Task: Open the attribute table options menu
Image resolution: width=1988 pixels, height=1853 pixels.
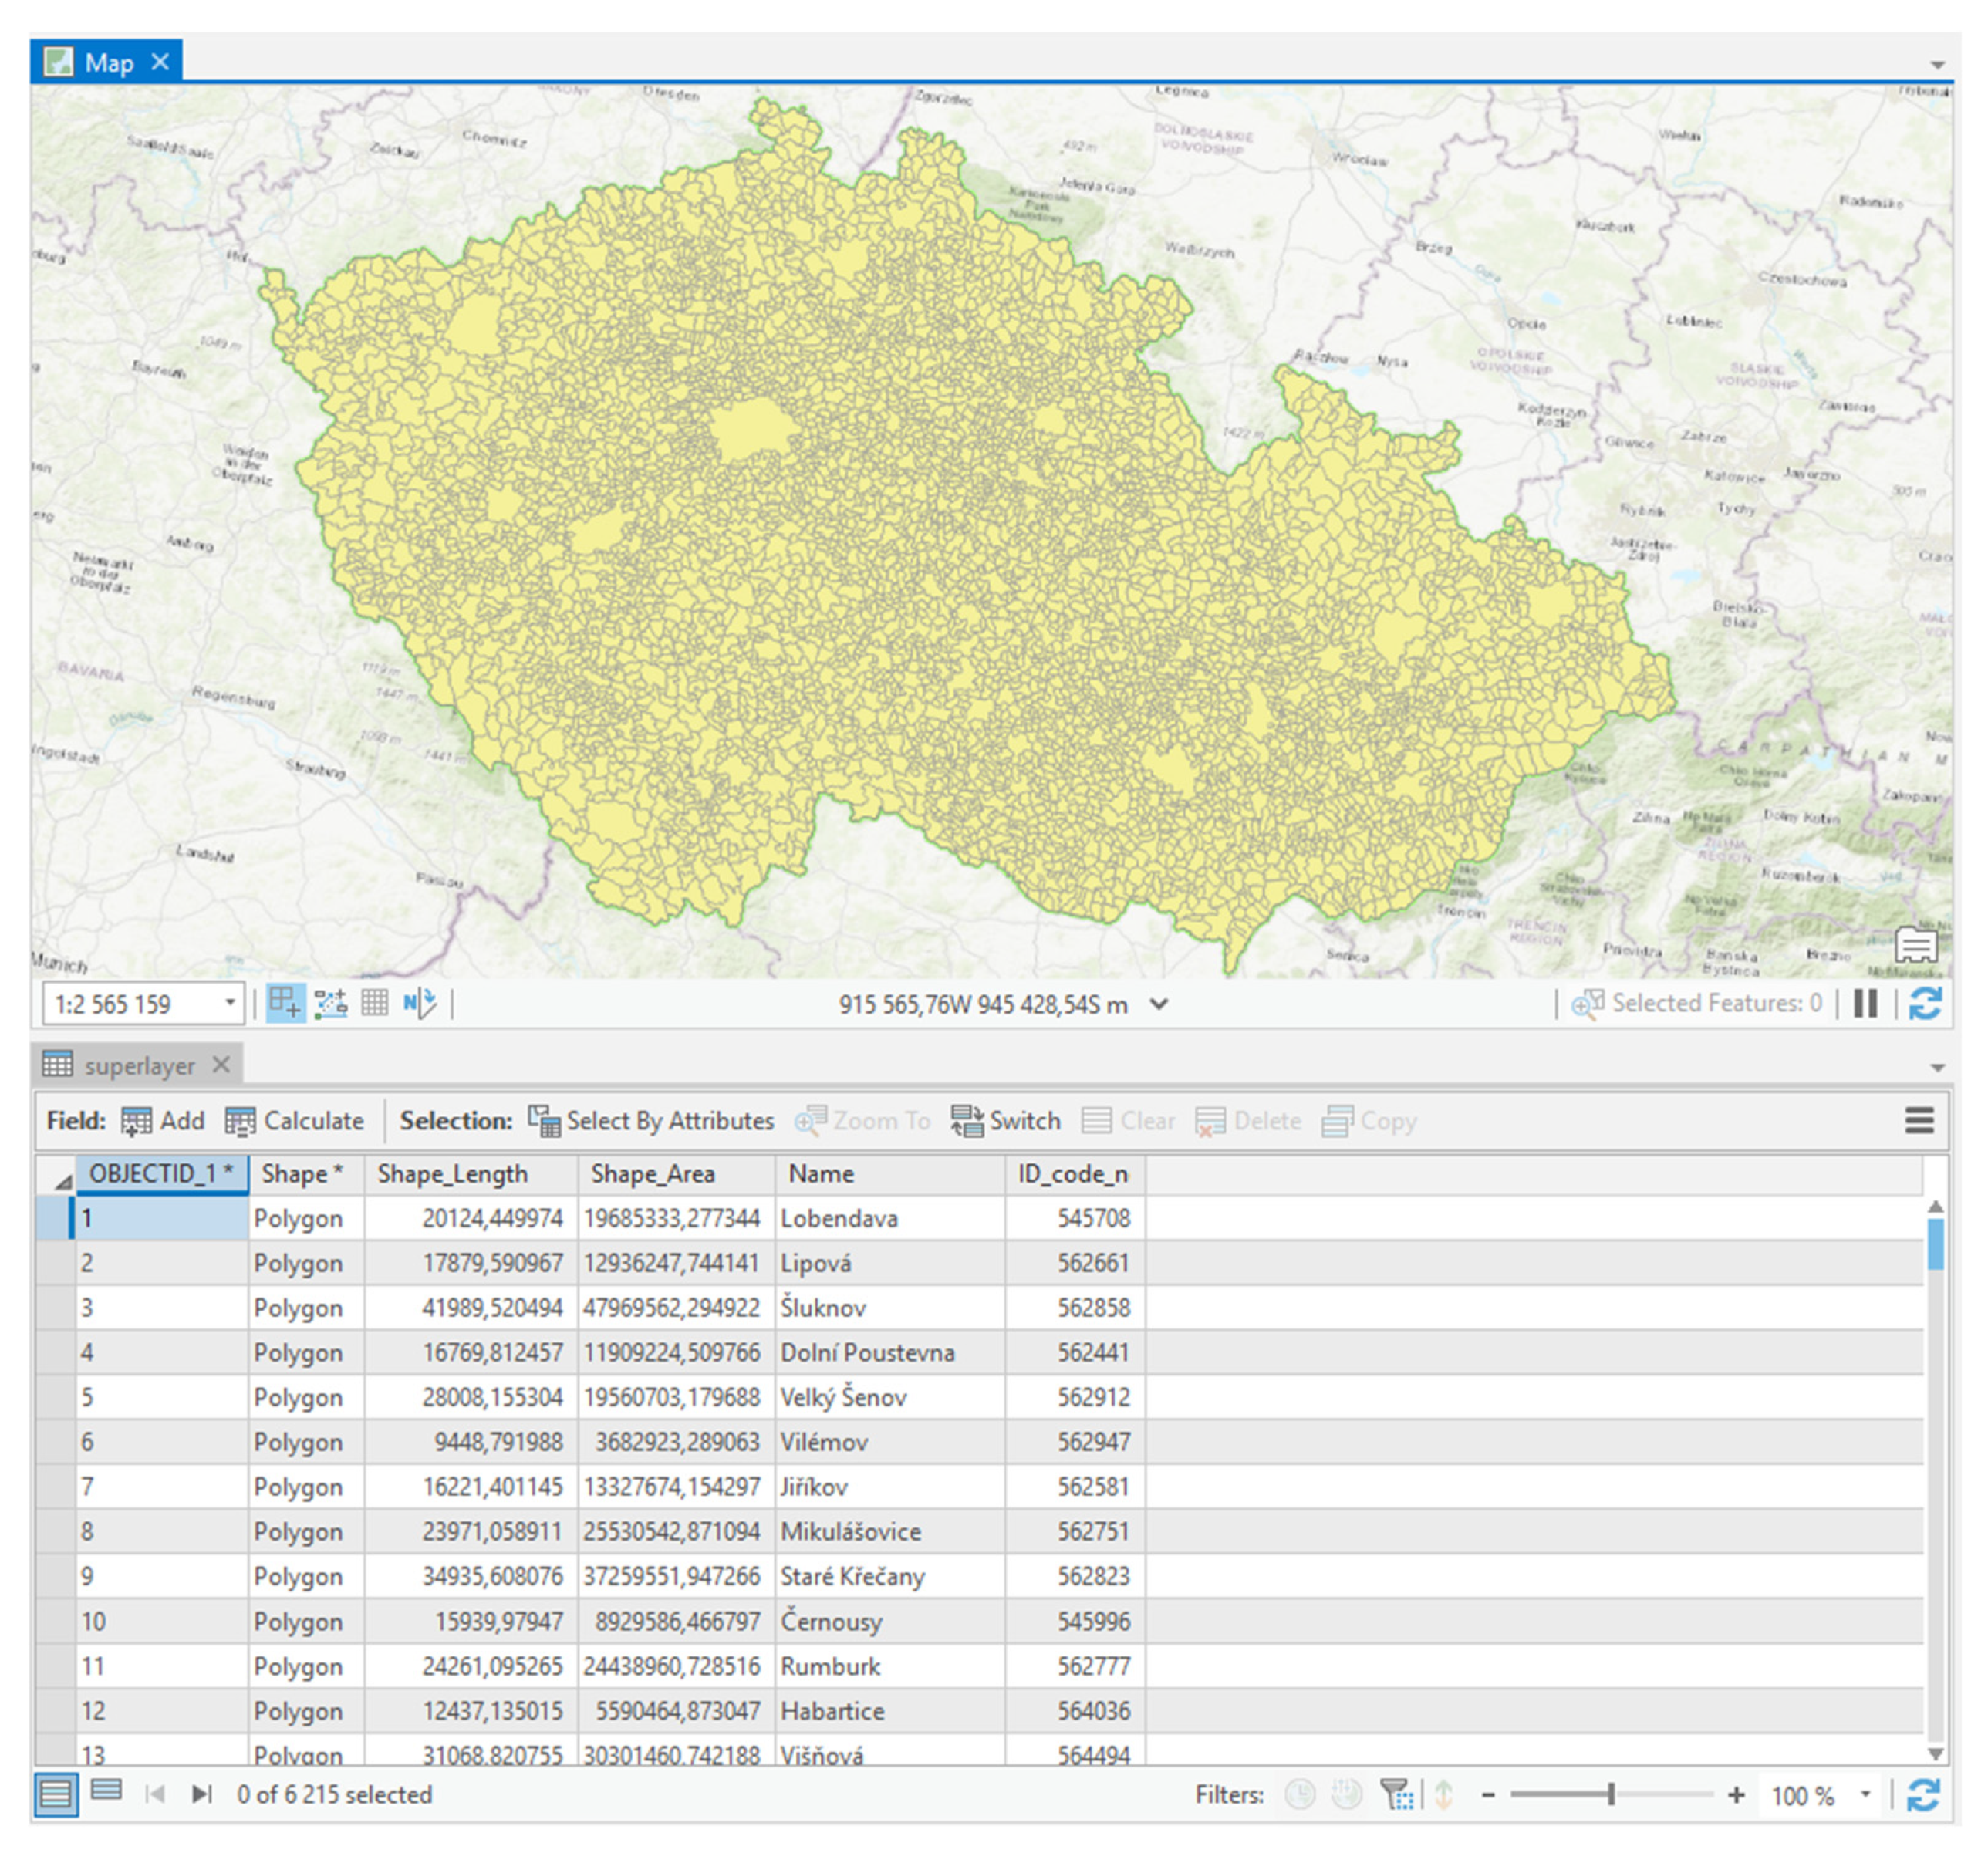Action: coord(1919,1121)
